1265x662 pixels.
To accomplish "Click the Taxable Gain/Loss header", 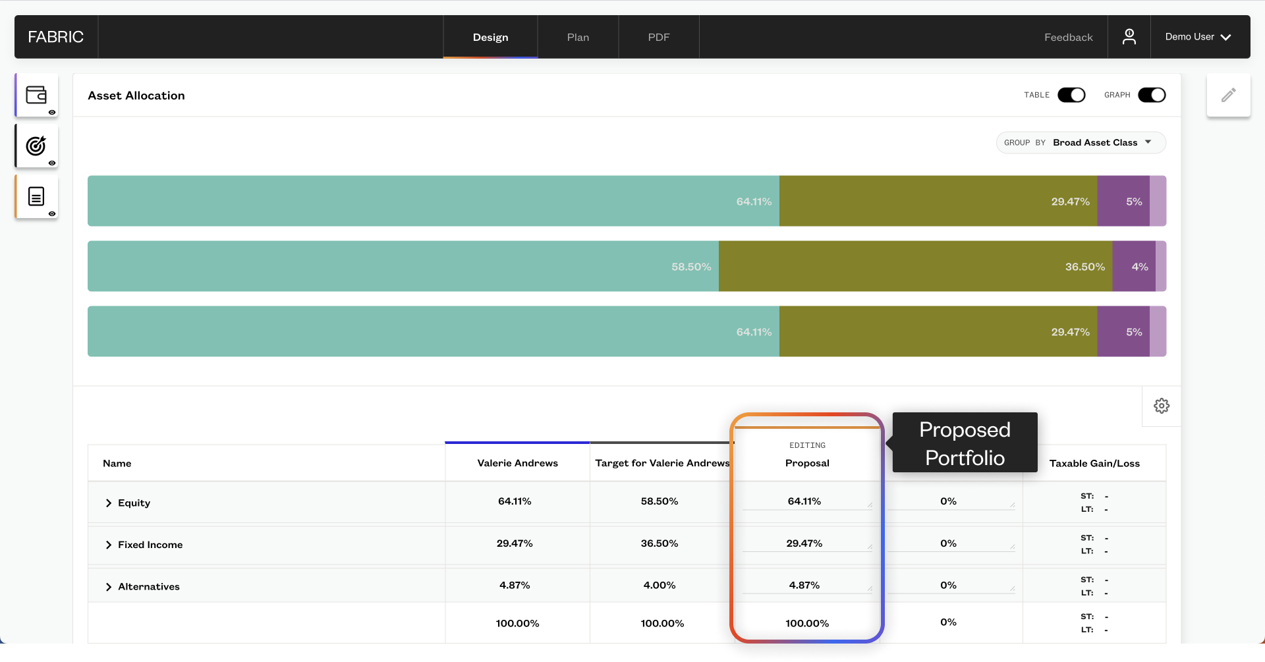I will (x=1094, y=463).
